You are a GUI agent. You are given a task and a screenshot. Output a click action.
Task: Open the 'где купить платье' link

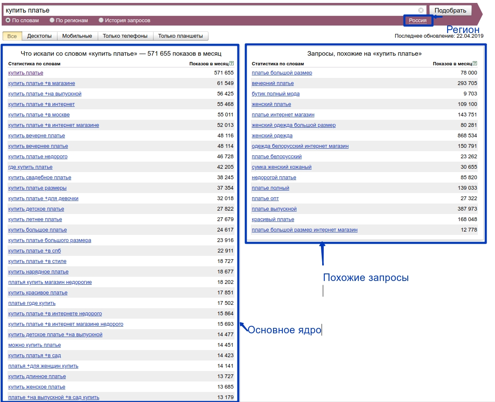30,167
